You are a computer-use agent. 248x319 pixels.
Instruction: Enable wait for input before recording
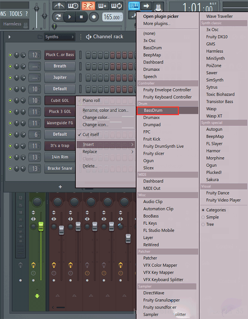(x=73, y=6)
